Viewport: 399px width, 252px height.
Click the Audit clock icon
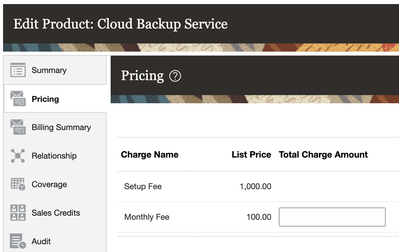(18, 241)
